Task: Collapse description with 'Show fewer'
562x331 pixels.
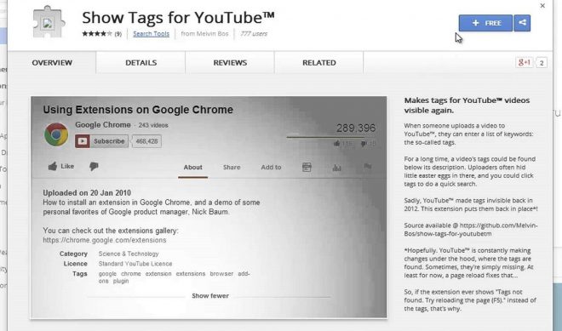Action: tap(210, 296)
